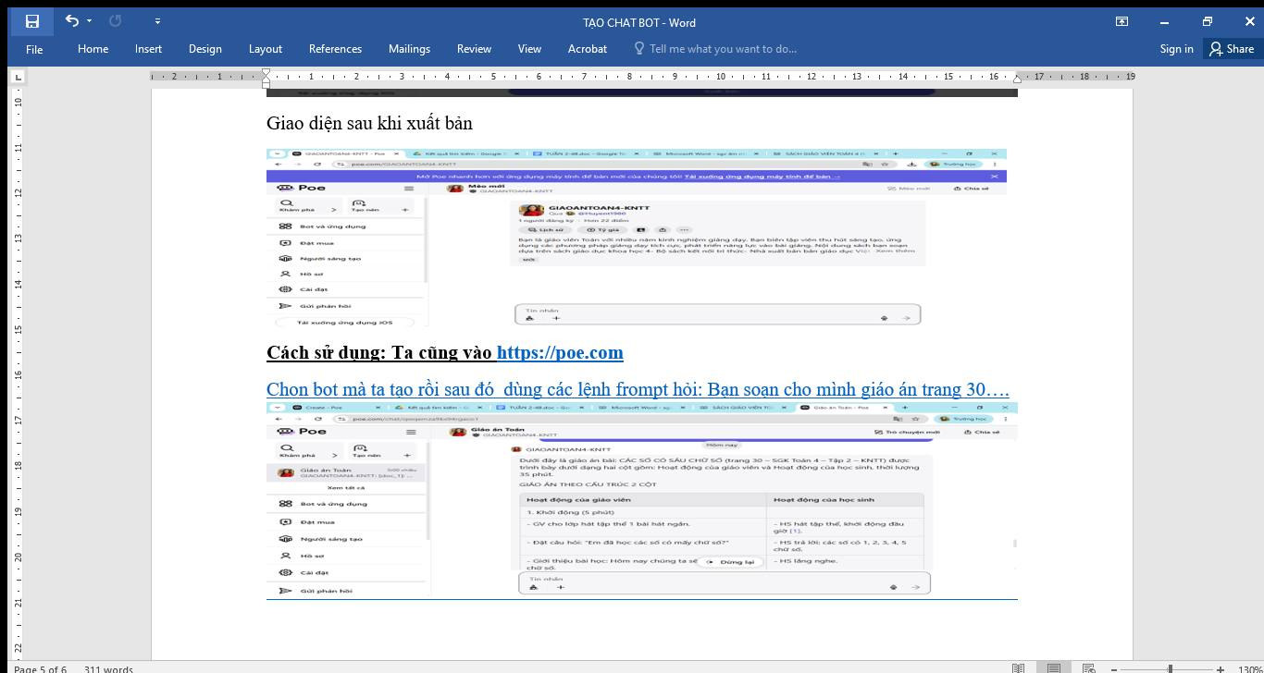This screenshot has height=673, width=1264.
Task: Open the Undo history dropdown arrow
Action: tap(90, 21)
